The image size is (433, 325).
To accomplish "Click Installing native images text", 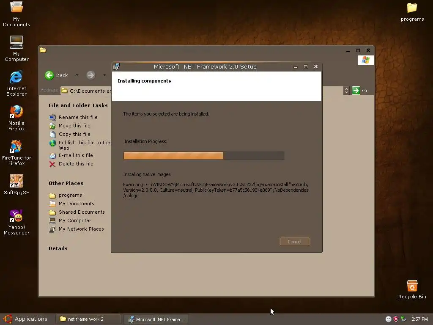I will click(x=147, y=174).
